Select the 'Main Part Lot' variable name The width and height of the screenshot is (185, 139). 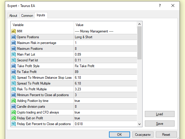(26, 54)
